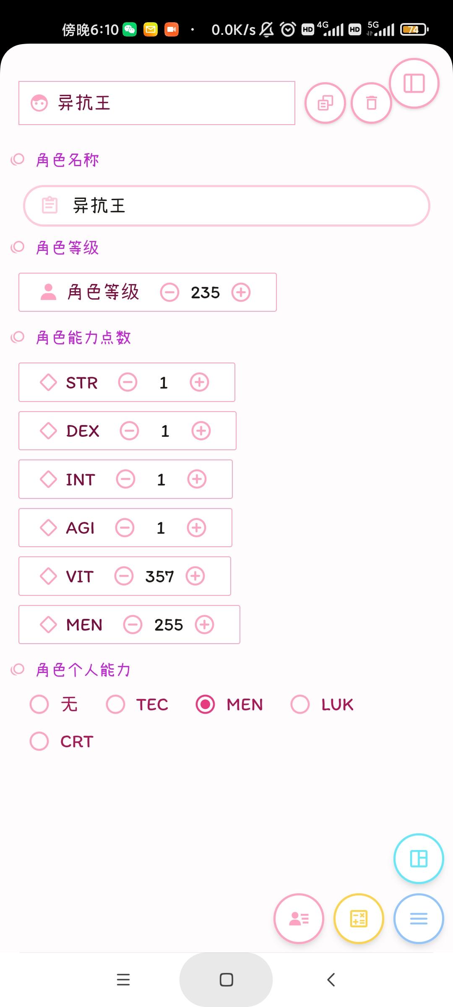Choose the CRT personal ability option
Screen dimensions: 453x1007
(x=39, y=741)
